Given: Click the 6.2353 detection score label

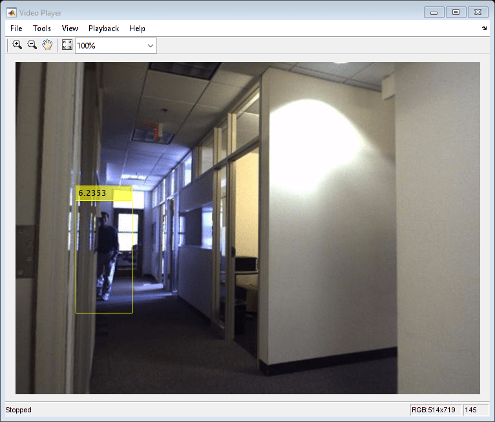Looking at the screenshot, I should pyautogui.click(x=103, y=193).
